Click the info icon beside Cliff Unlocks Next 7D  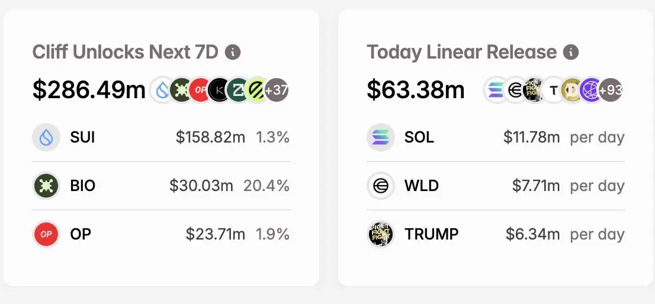(233, 53)
